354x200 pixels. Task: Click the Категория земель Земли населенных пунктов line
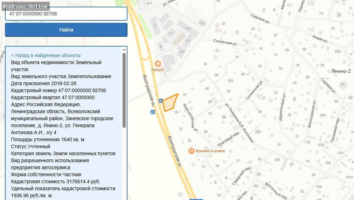tap(63, 153)
